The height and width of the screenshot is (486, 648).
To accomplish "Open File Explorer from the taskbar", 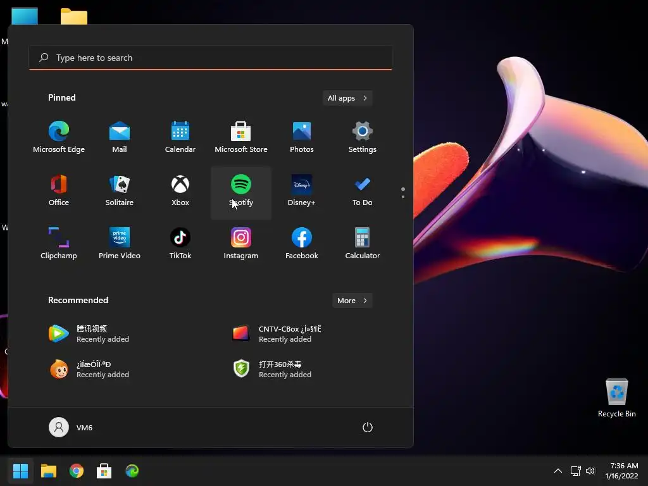I will (48, 471).
